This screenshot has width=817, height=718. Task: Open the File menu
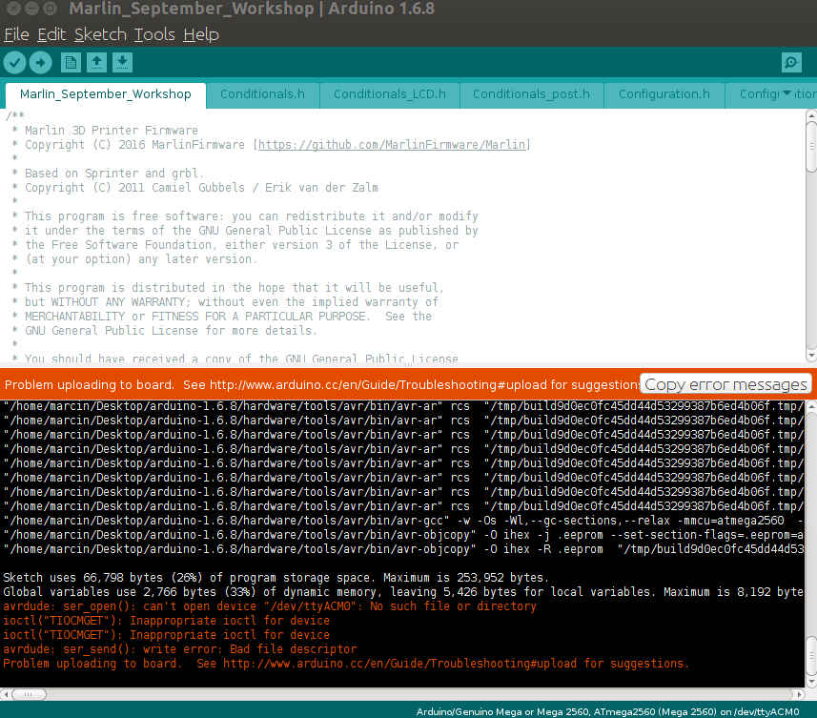coord(16,35)
